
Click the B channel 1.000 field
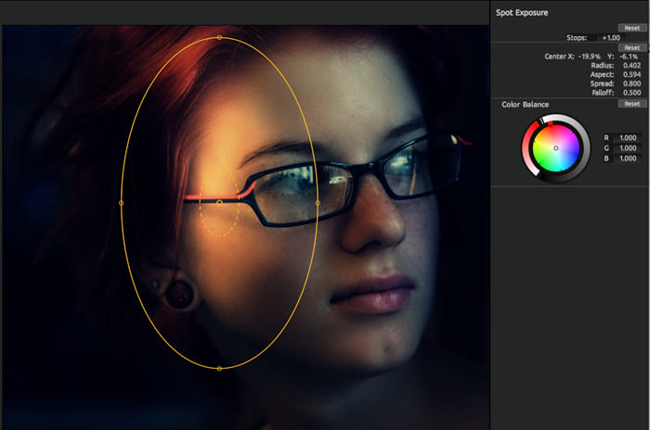coord(627,158)
